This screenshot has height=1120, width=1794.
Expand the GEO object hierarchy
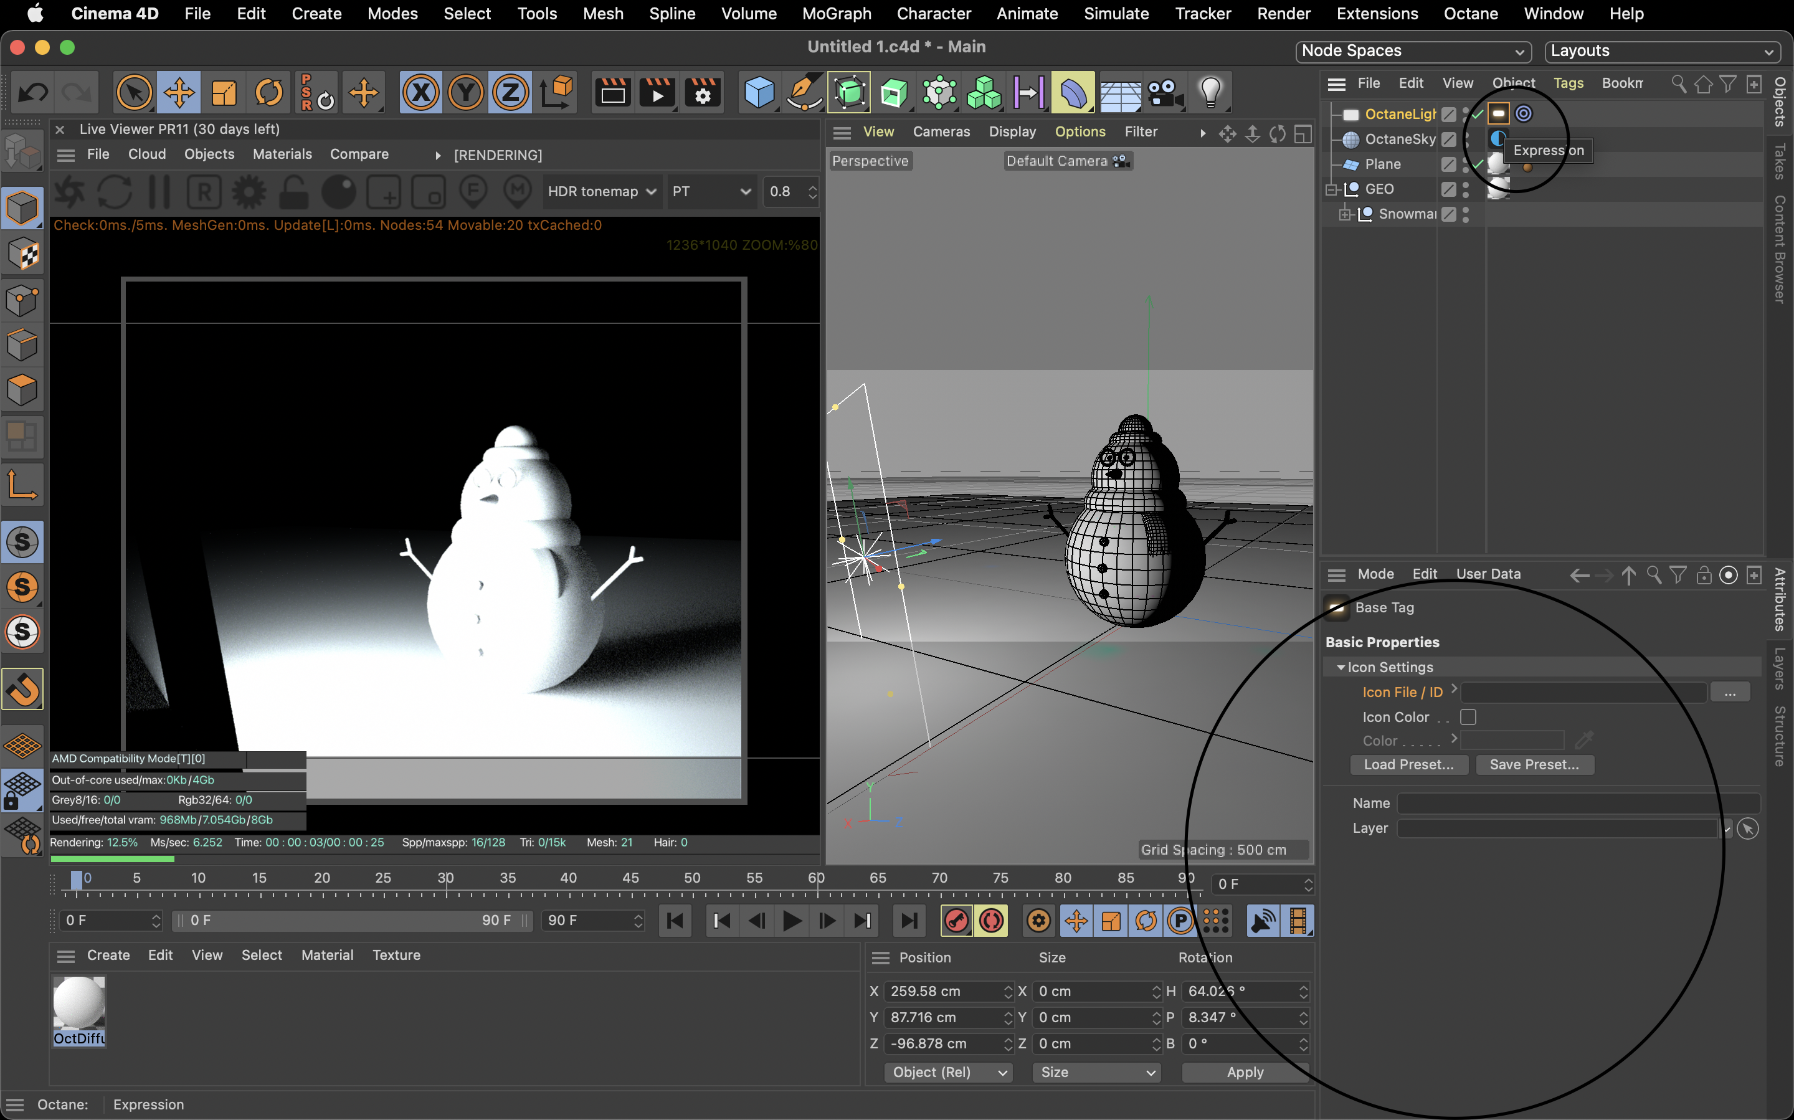coord(1331,189)
